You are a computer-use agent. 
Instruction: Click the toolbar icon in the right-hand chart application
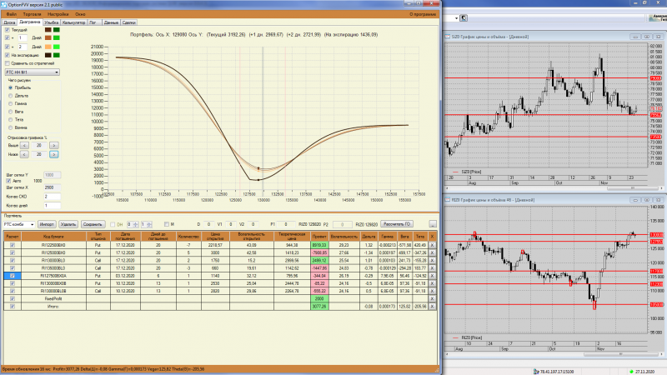click(x=464, y=17)
